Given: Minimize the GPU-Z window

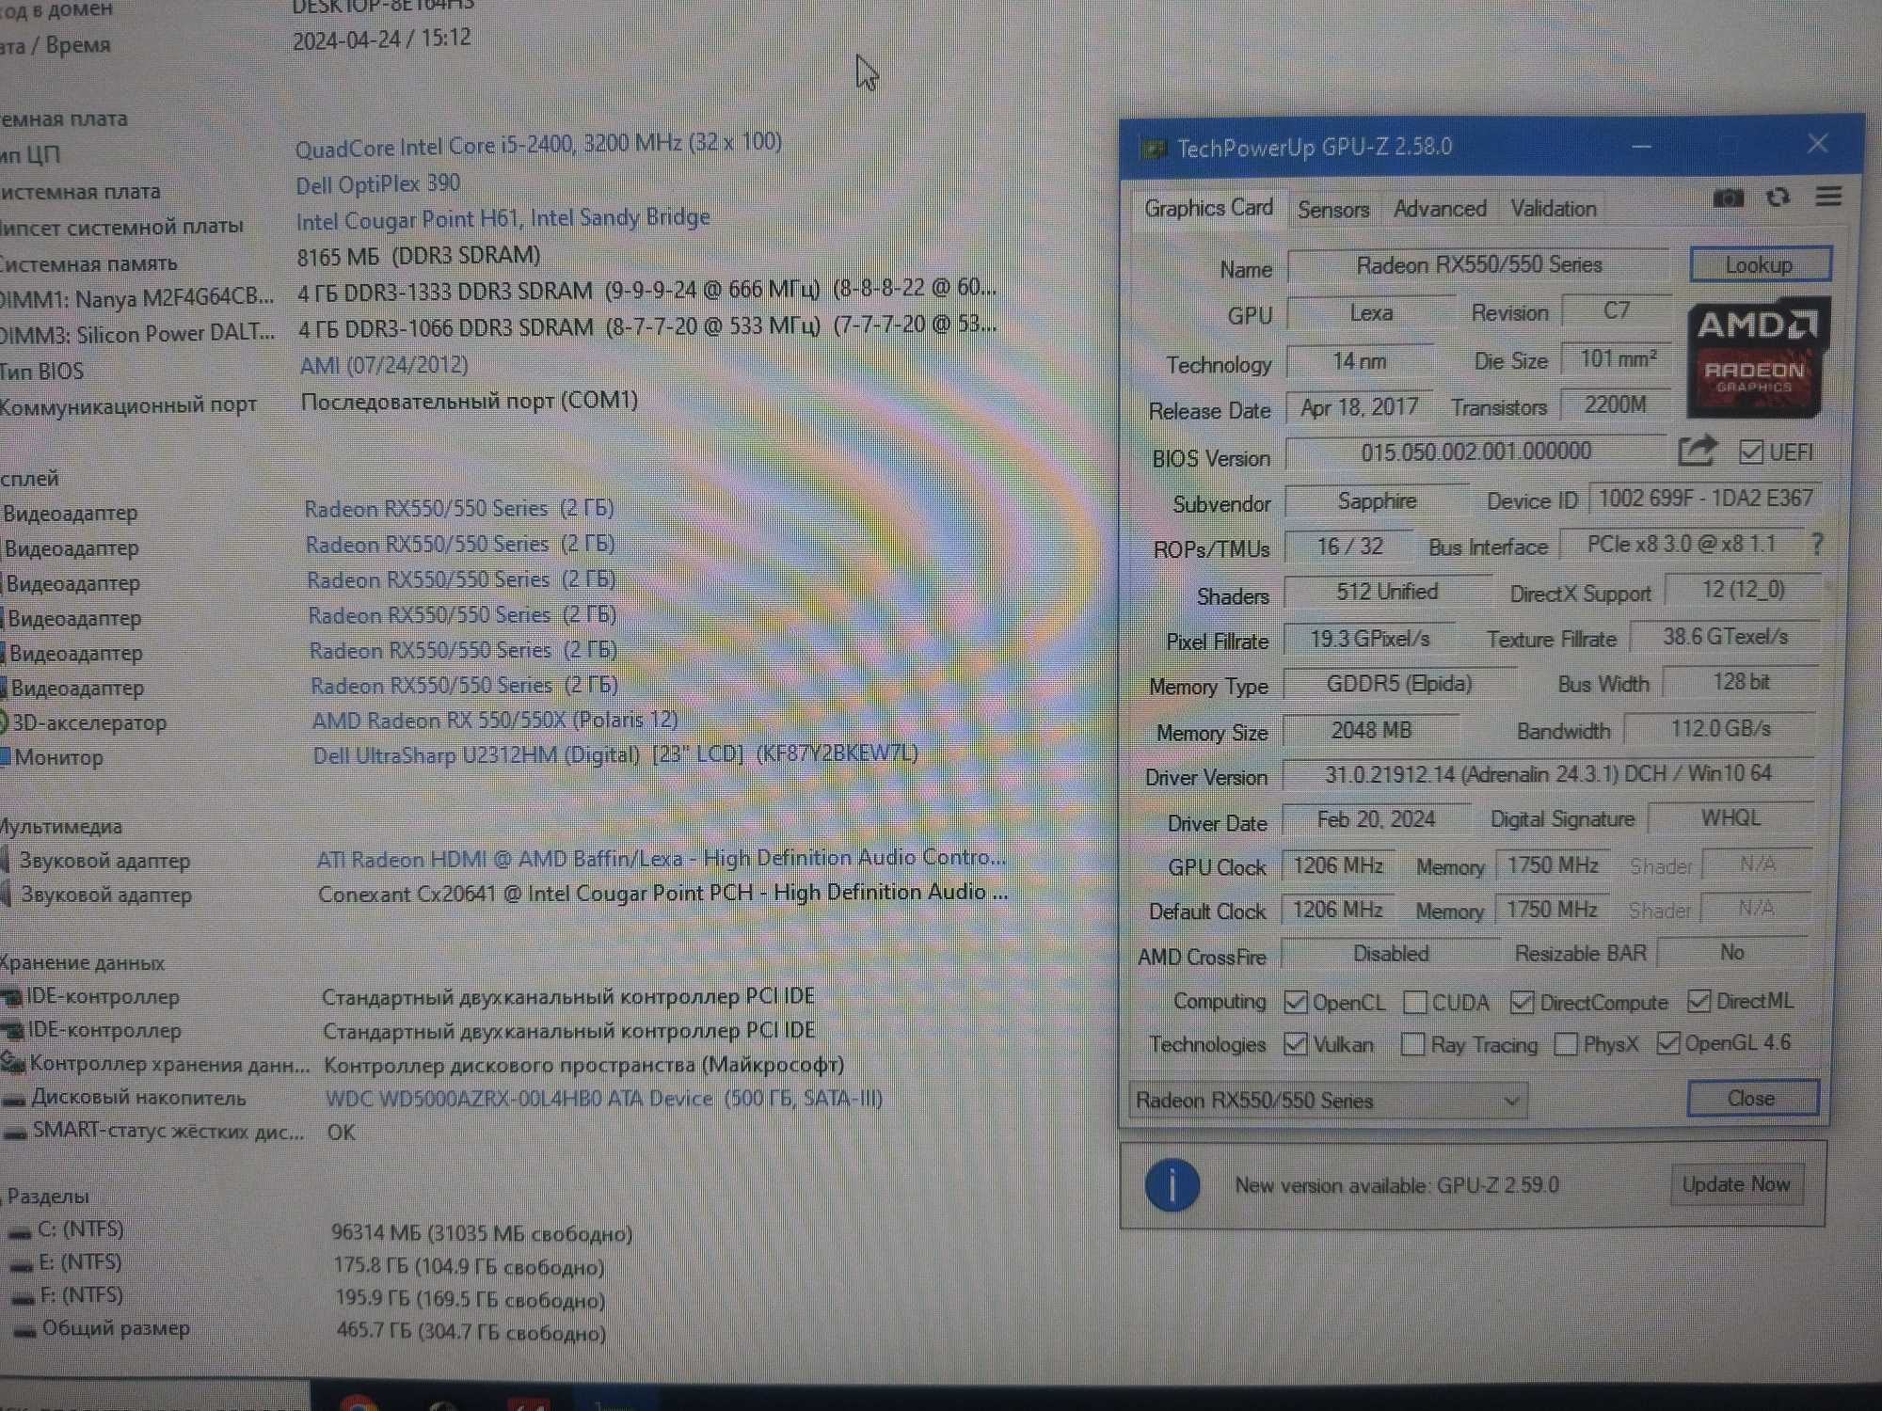Looking at the screenshot, I should (x=1641, y=147).
